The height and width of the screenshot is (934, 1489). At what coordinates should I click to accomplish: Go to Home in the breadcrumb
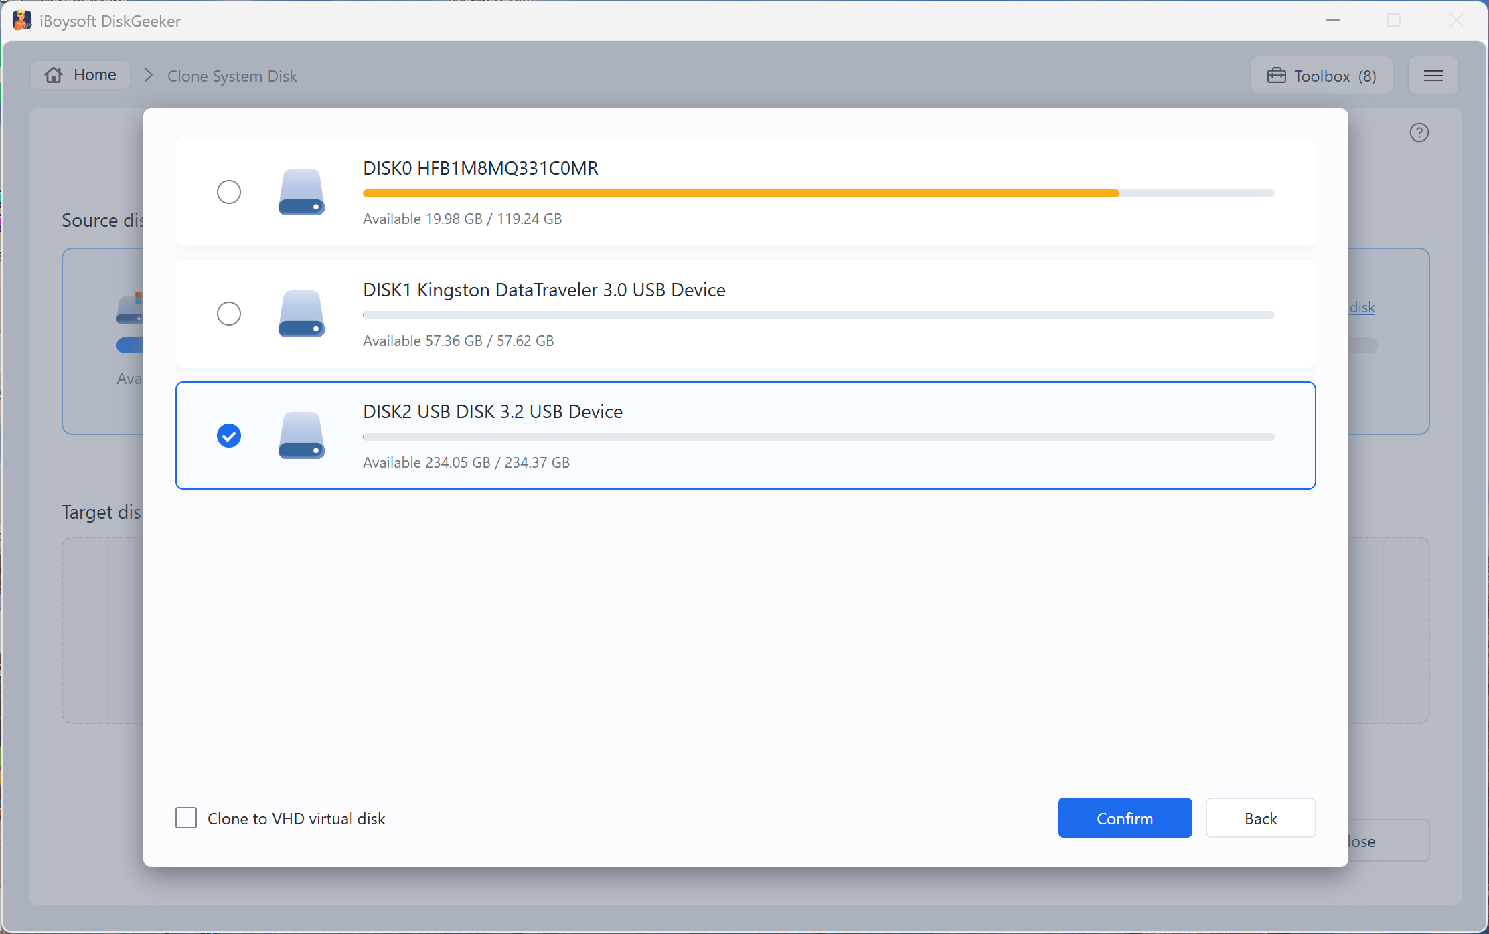(80, 75)
